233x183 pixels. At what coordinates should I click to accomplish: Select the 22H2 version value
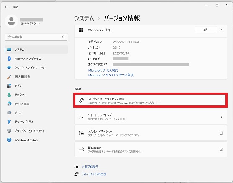pyautogui.click(x=116, y=48)
